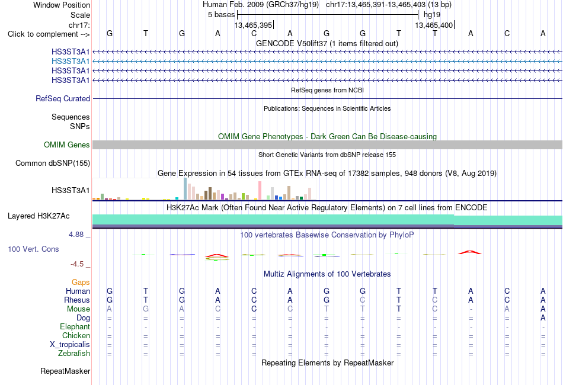
Task: Click the 13,465,395 position marker
Action: point(254,25)
